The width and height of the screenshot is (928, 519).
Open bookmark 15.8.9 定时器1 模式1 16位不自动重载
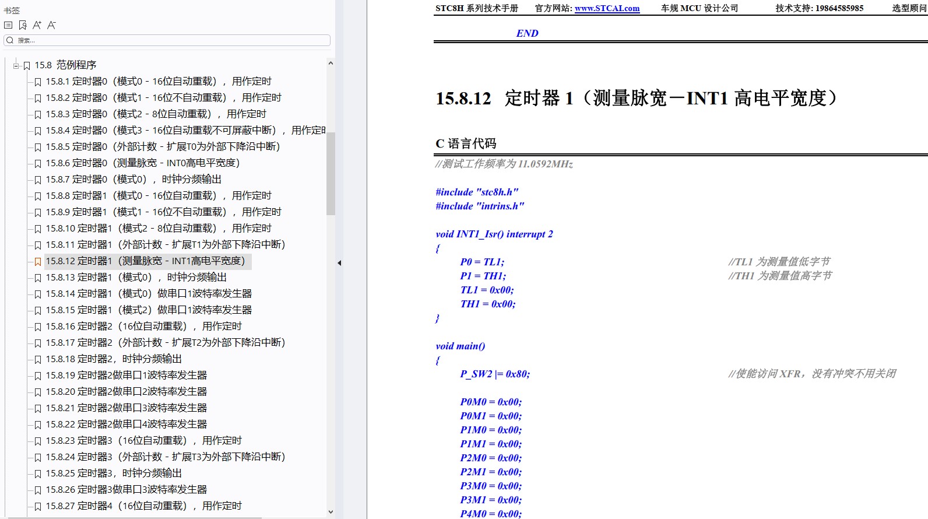[163, 212]
